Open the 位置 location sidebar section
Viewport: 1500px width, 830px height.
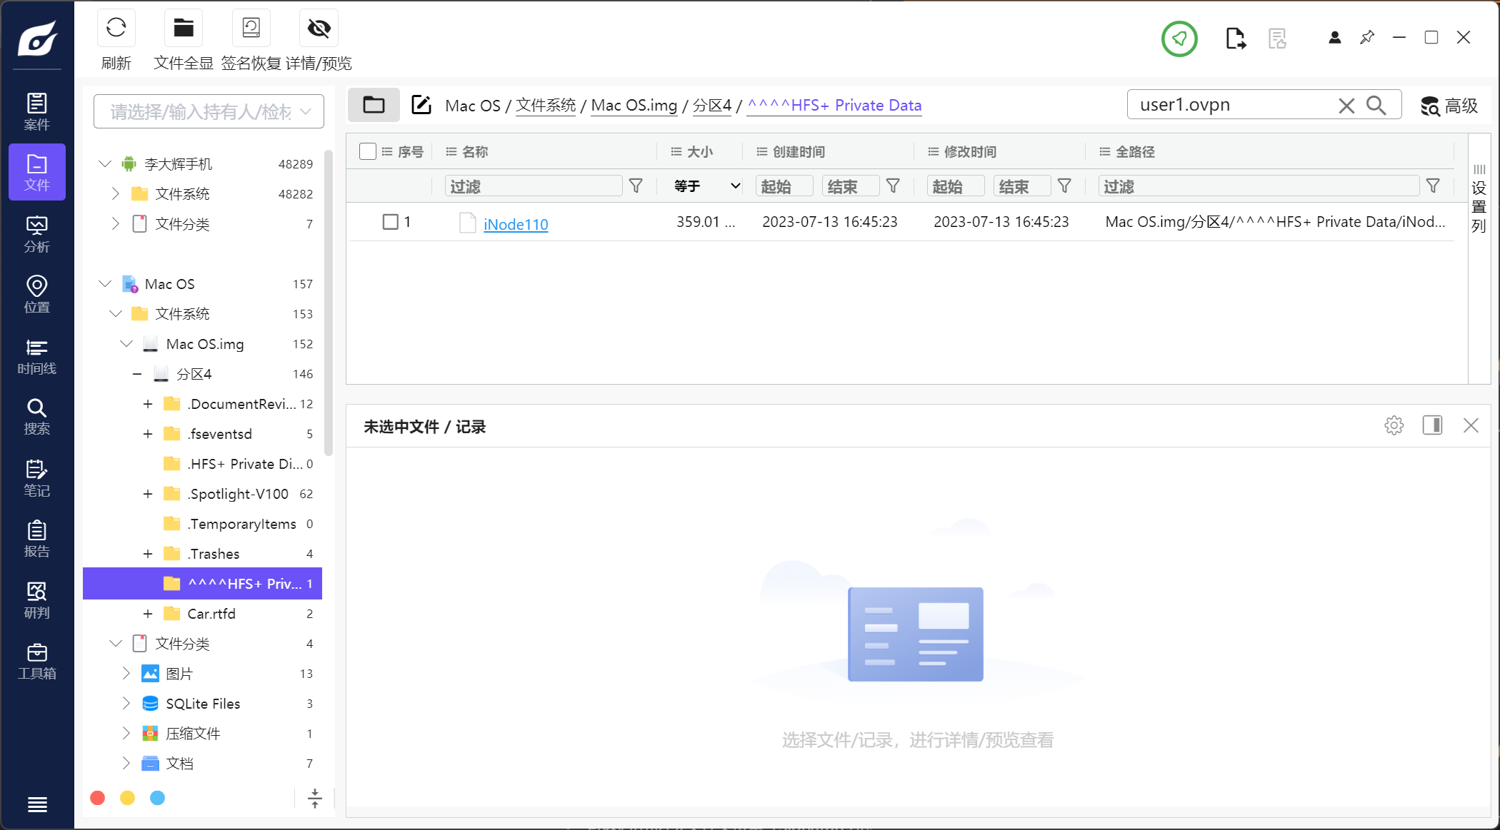[37, 295]
